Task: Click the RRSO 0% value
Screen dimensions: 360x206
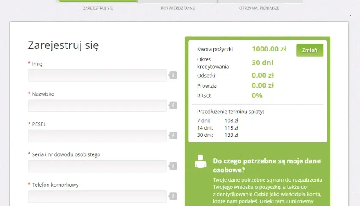Action: (257, 95)
